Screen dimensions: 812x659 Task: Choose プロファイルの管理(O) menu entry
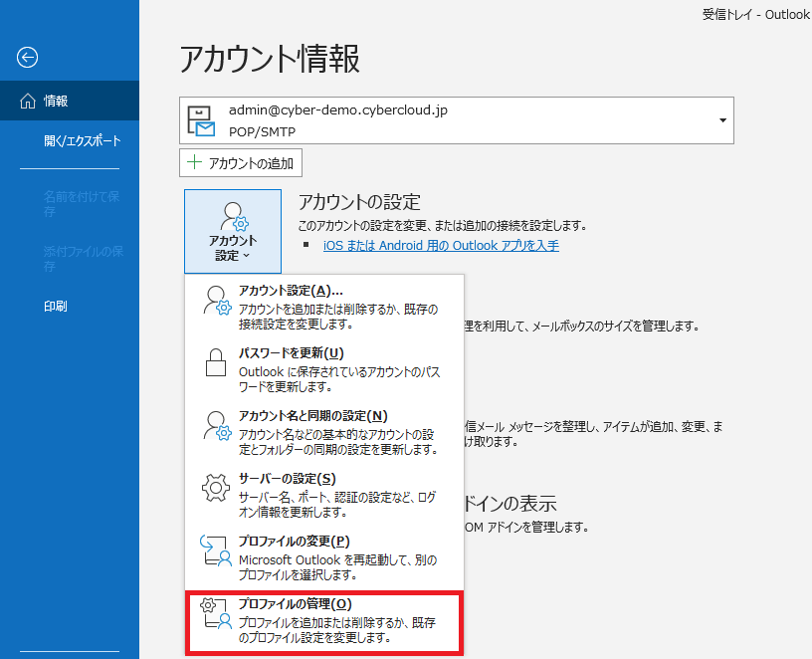click(324, 622)
